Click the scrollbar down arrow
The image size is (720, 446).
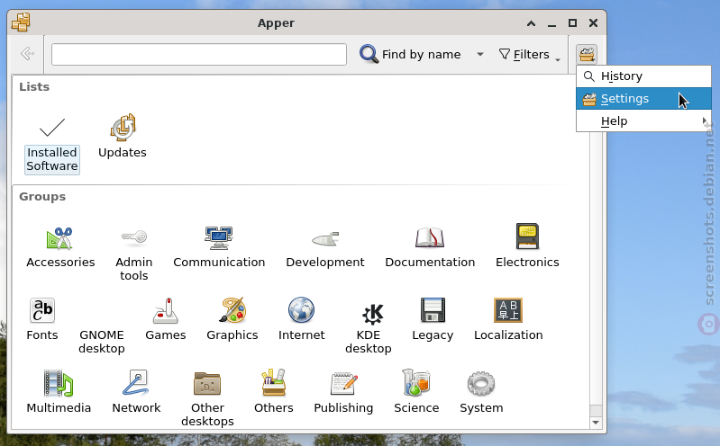(x=596, y=423)
